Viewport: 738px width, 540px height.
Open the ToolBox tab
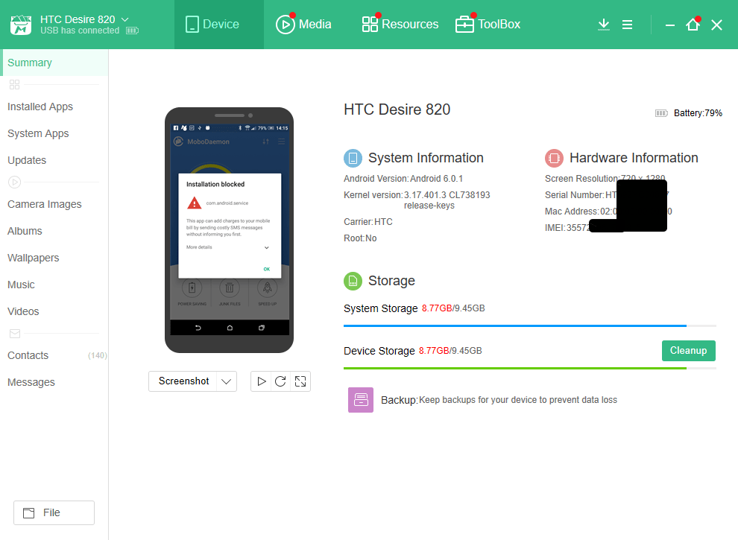(488, 24)
